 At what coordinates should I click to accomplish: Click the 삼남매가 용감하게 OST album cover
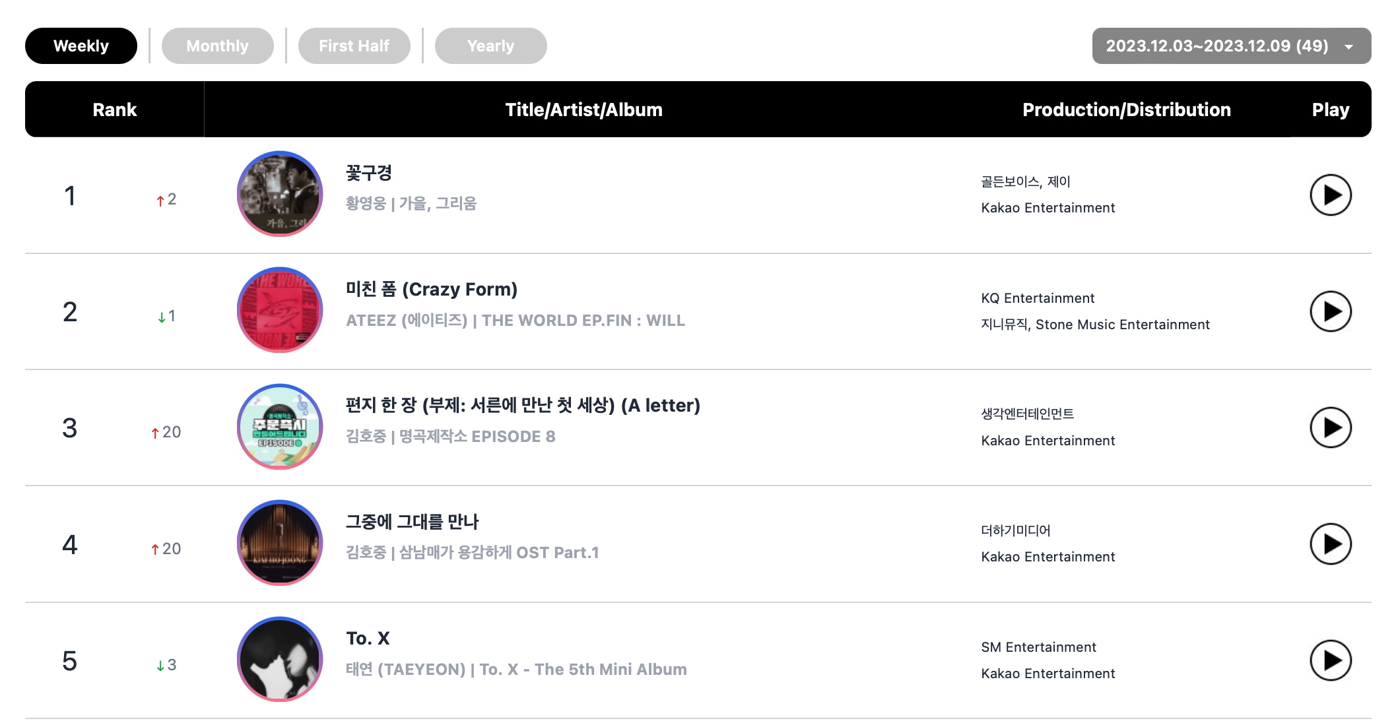(x=280, y=543)
